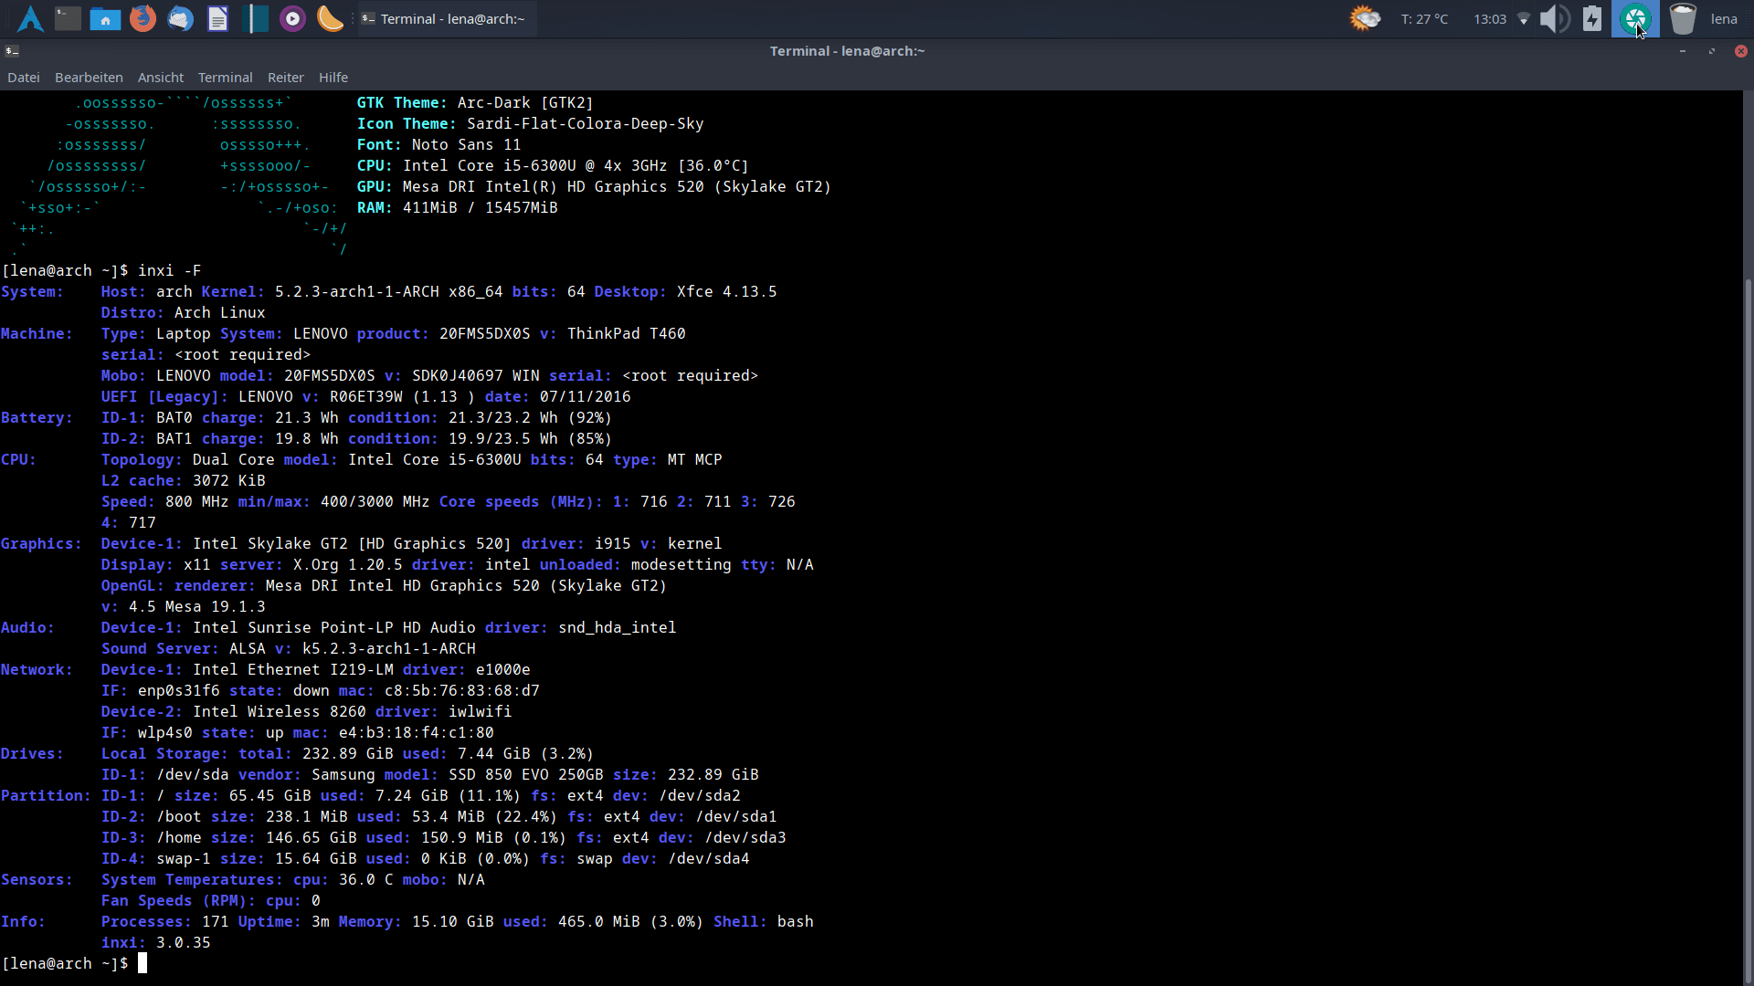Open the battery power manager icon
The width and height of the screenshot is (1754, 986).
(x=1592, y=18)
